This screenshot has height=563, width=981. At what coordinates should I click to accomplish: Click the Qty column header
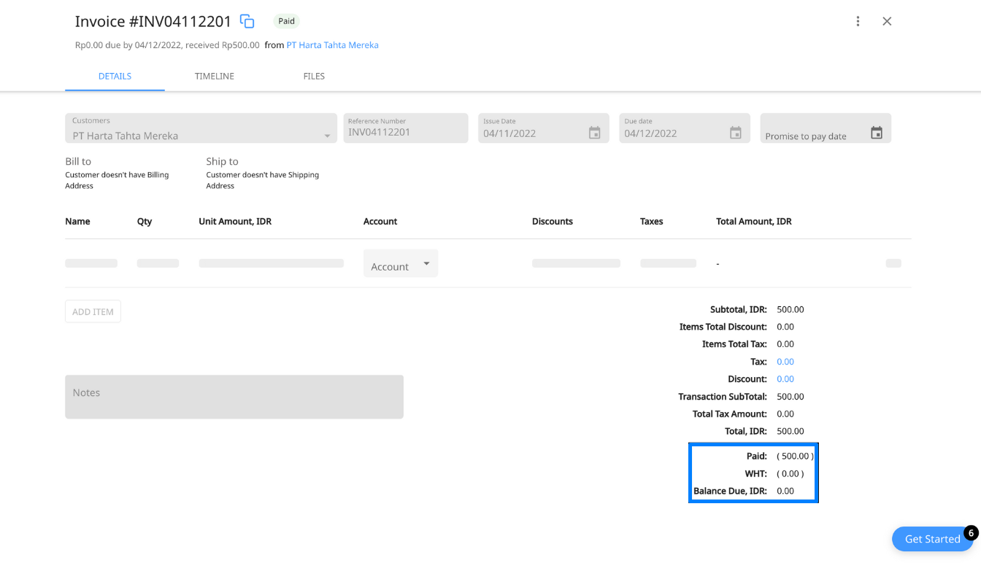pyautogui.click(x=145, y=221)
